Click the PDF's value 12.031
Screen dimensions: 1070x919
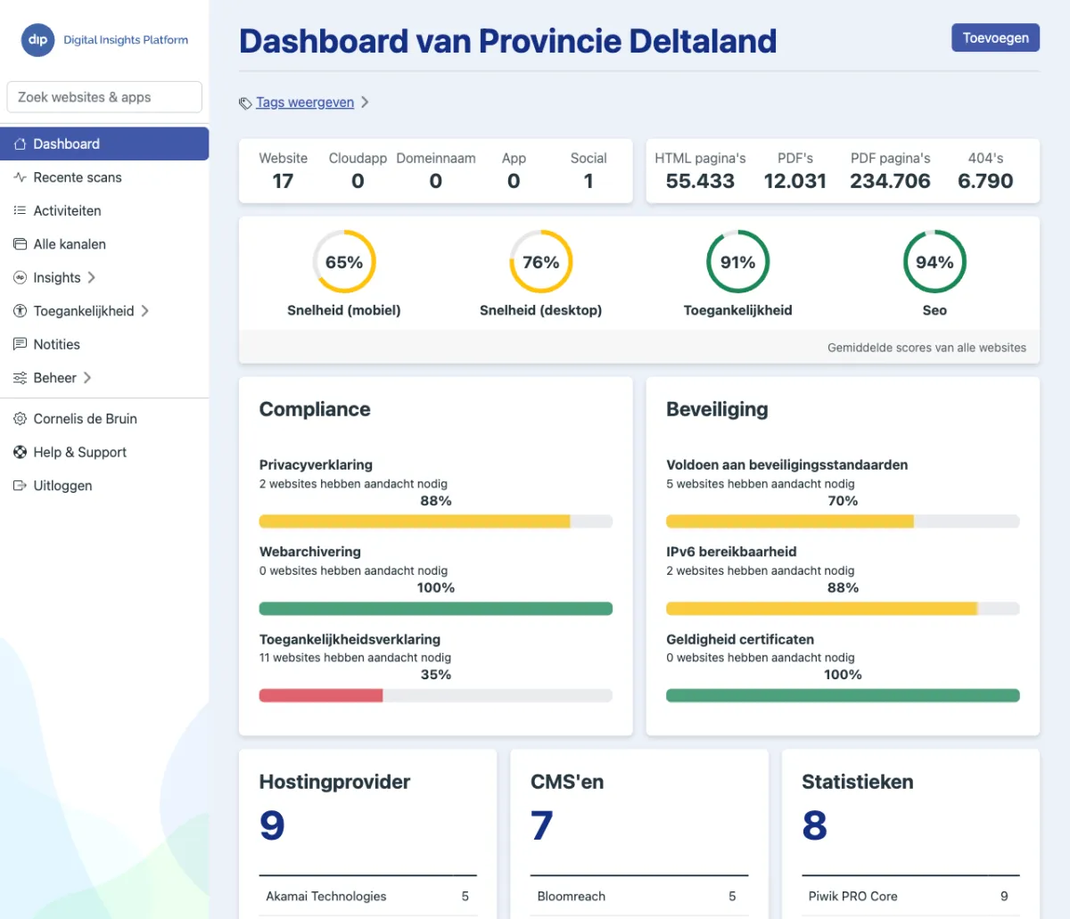click(795, 181)
